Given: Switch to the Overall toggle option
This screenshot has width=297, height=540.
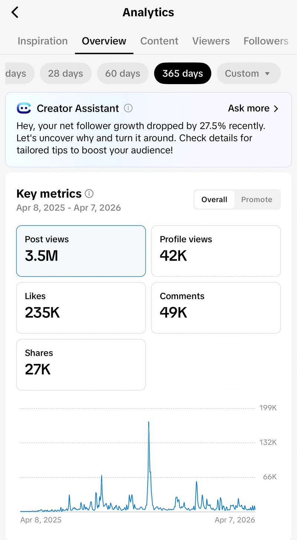Looking at the screenshot, I should (x=214, y=199).
